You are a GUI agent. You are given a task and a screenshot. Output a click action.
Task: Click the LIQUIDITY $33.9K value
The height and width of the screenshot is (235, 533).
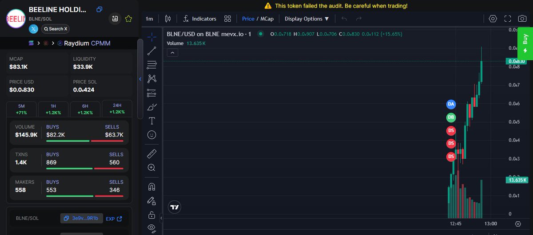tap(83, 67)
